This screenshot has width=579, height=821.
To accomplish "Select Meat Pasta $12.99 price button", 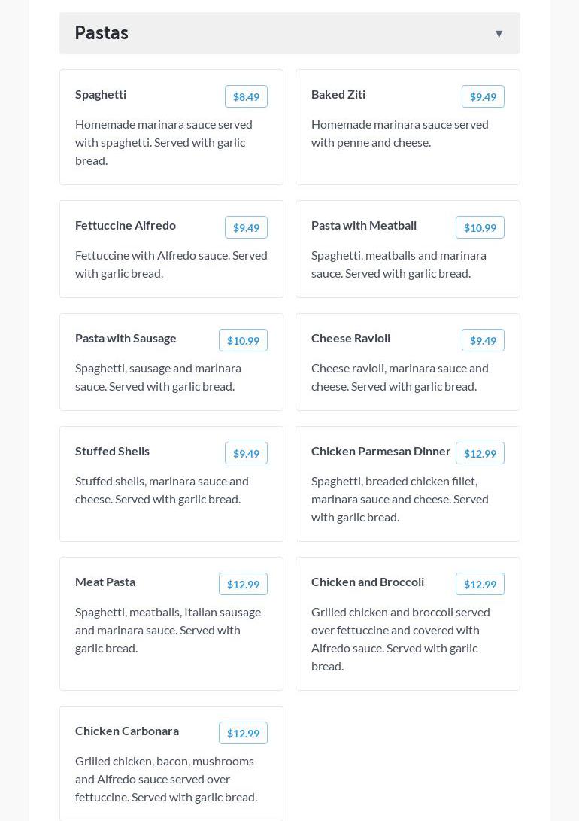I will point(243,584).
